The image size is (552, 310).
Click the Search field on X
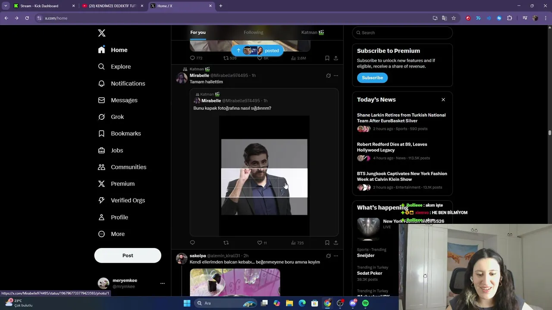click(x=402, y=33)
